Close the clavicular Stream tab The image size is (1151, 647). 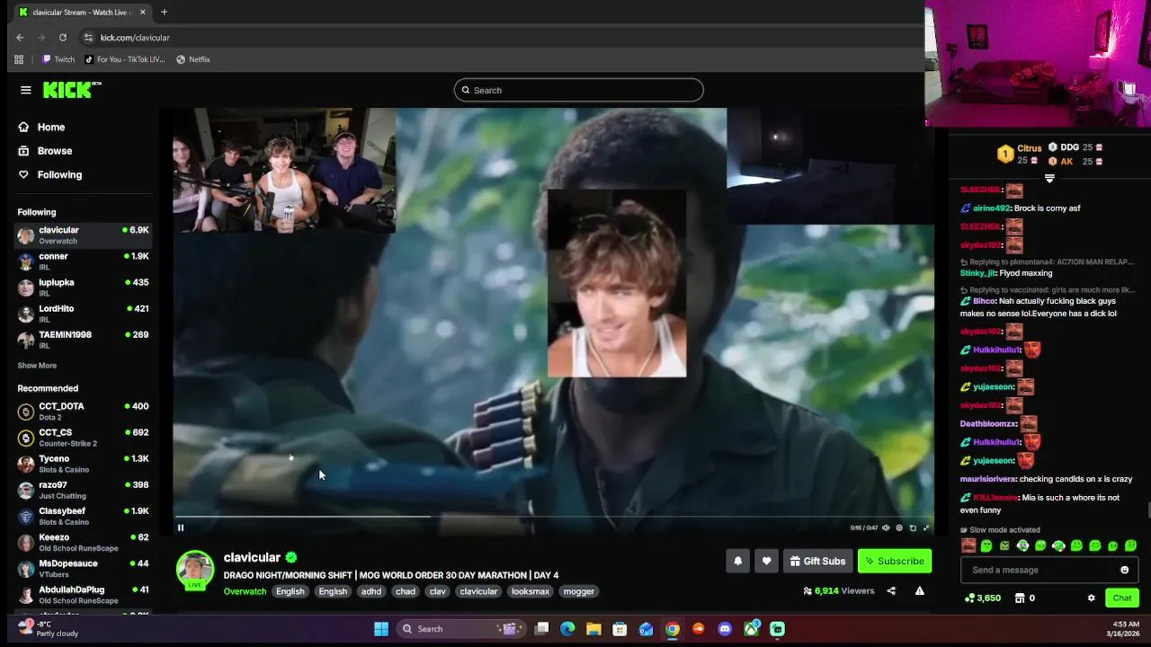pos(142,13)
